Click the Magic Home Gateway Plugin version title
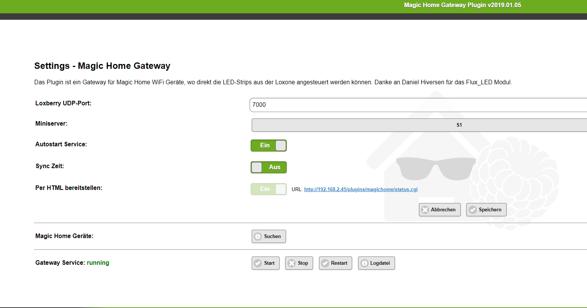This screenshot has height=308, width=587. click(463, 5)
